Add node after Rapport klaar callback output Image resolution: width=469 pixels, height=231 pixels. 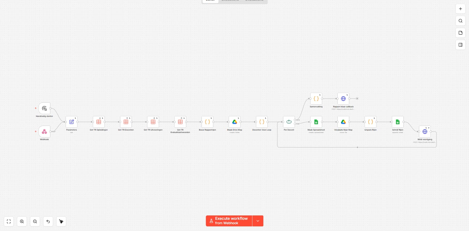coord(357,99)
